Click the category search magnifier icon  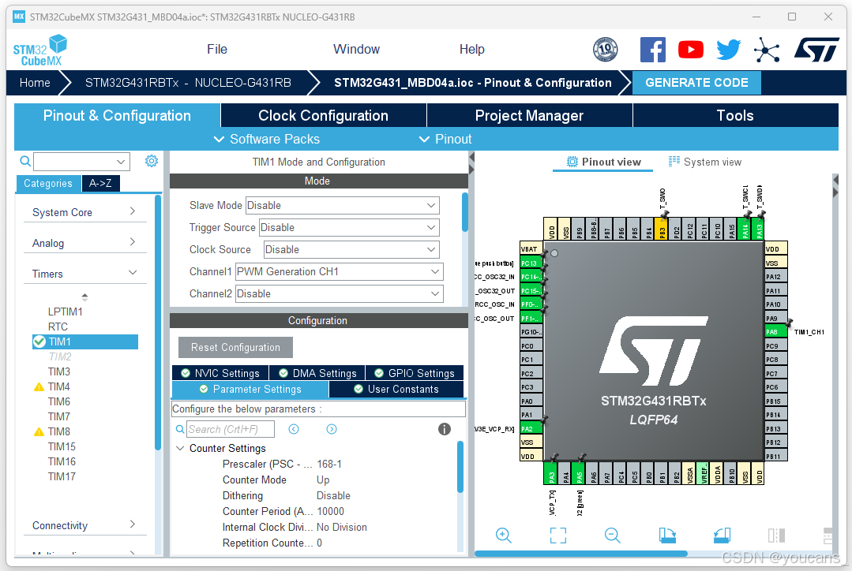coord(25,161)
